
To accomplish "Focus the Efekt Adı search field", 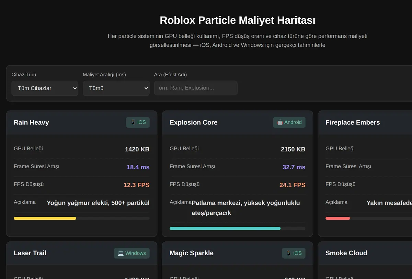I will [196, 88].
